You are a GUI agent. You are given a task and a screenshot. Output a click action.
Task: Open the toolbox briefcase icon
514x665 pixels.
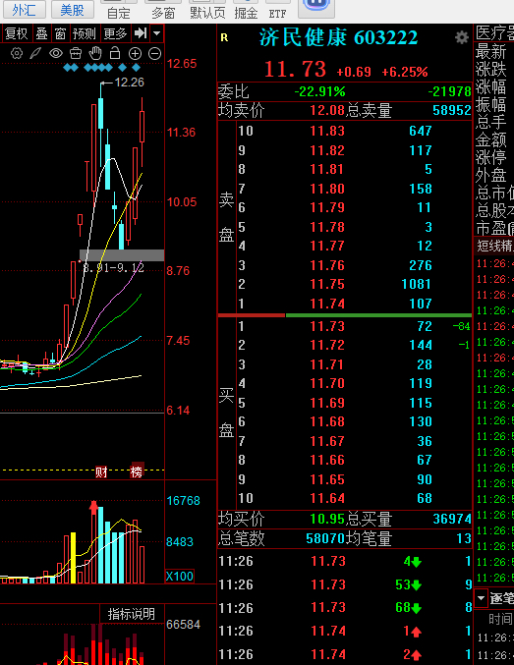coord(75,53)
